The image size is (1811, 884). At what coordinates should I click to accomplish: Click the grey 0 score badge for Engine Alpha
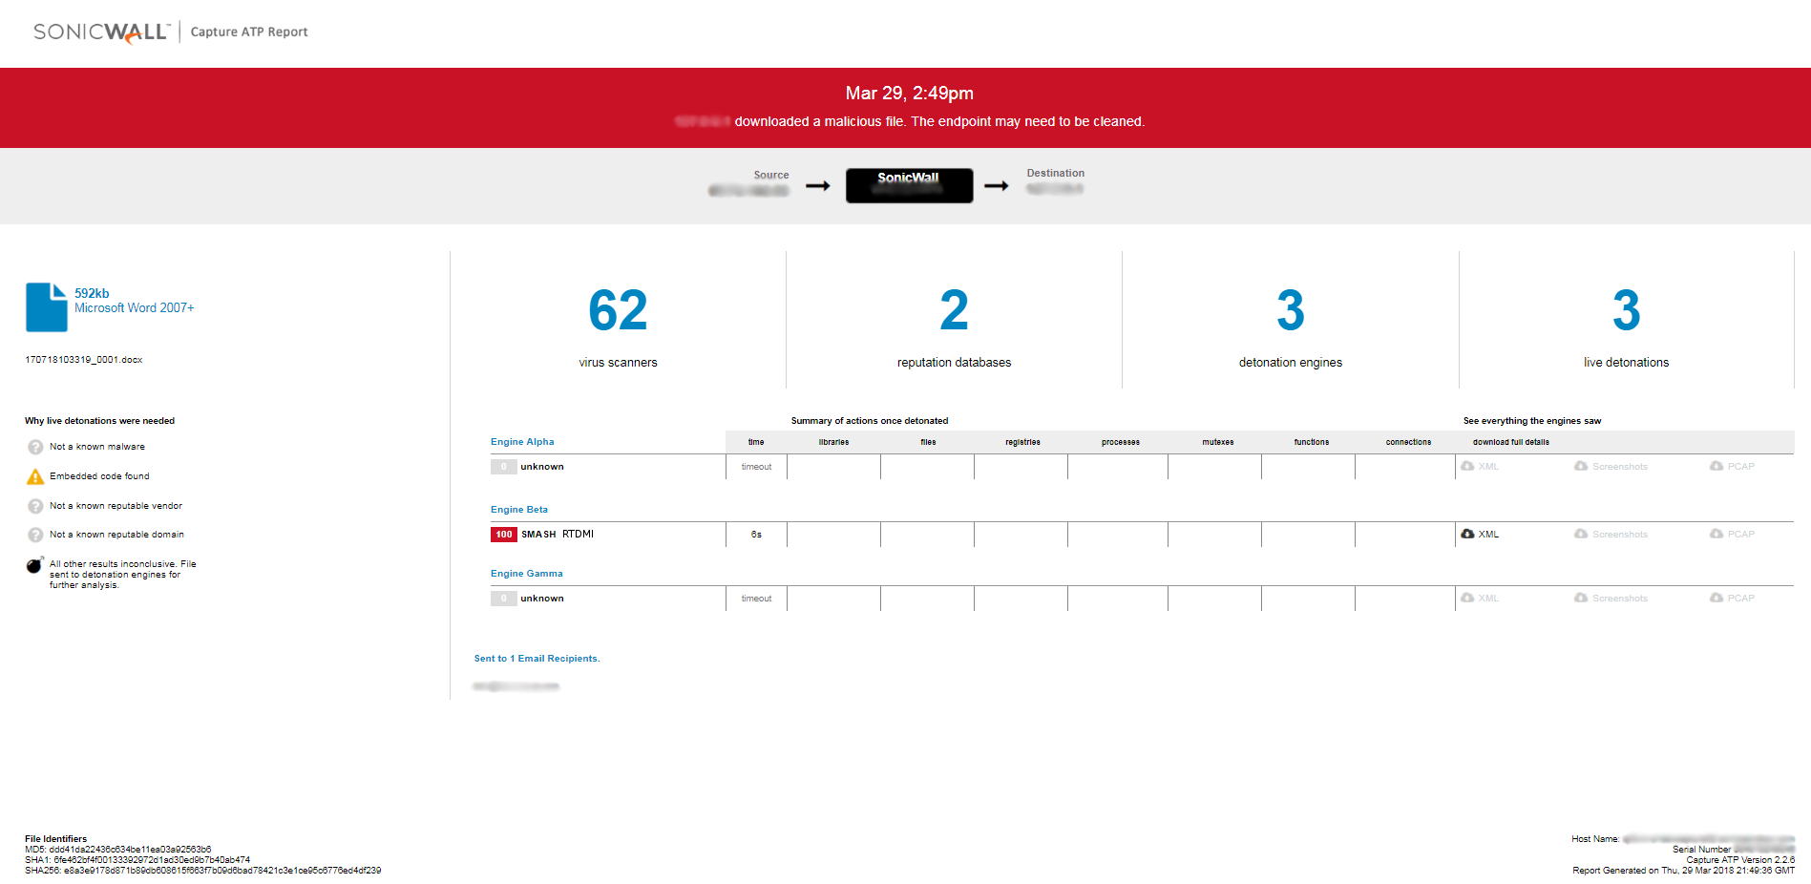pos(504,467)
